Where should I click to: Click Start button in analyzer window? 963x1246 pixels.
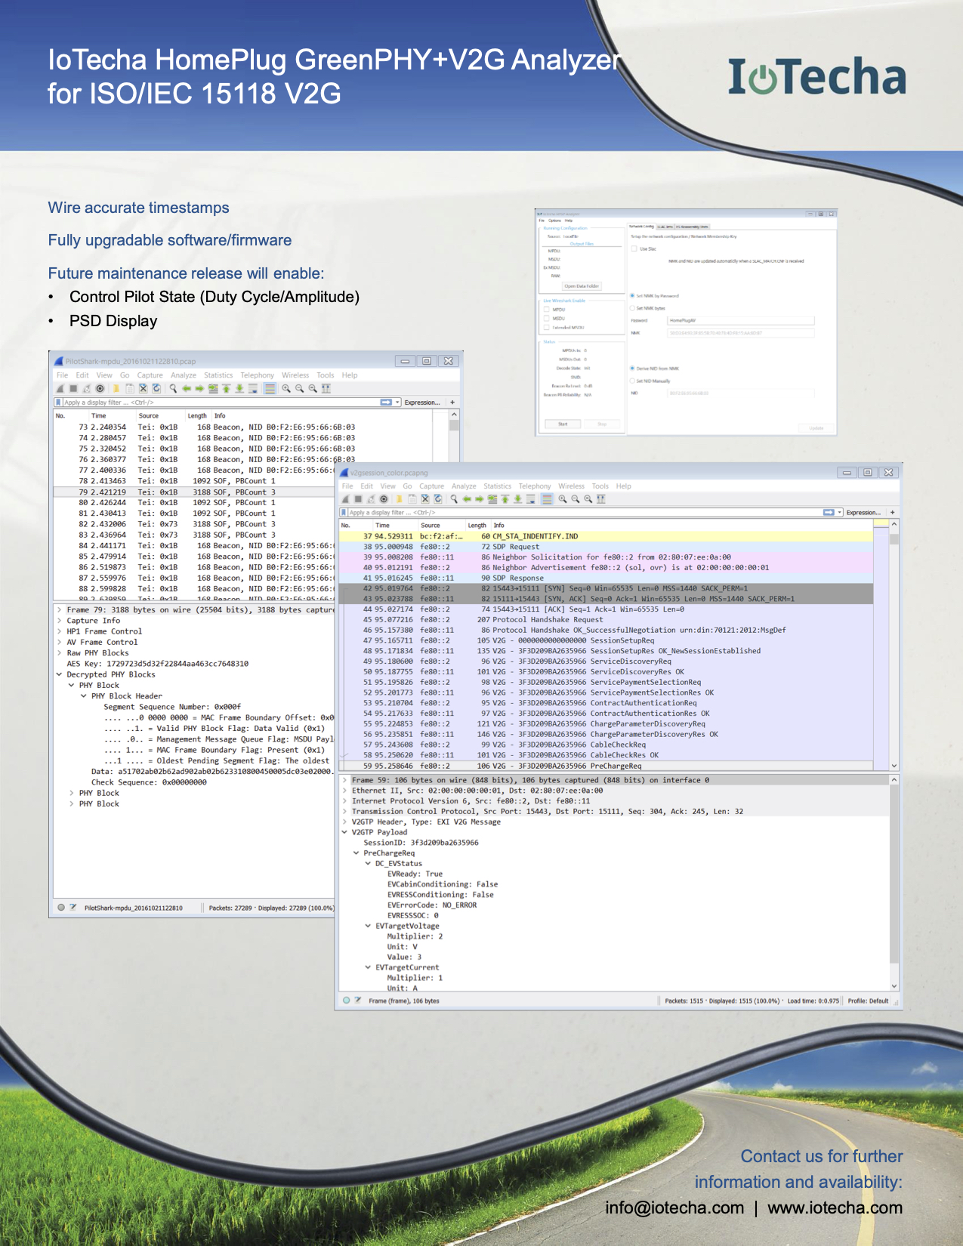click(x=563, y=424)
